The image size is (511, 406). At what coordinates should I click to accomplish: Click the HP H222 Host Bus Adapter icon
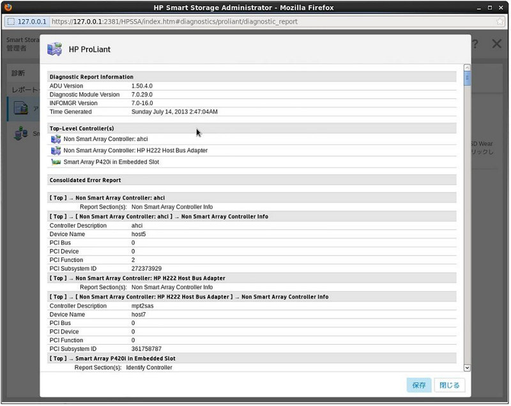(x=56, y=151)
